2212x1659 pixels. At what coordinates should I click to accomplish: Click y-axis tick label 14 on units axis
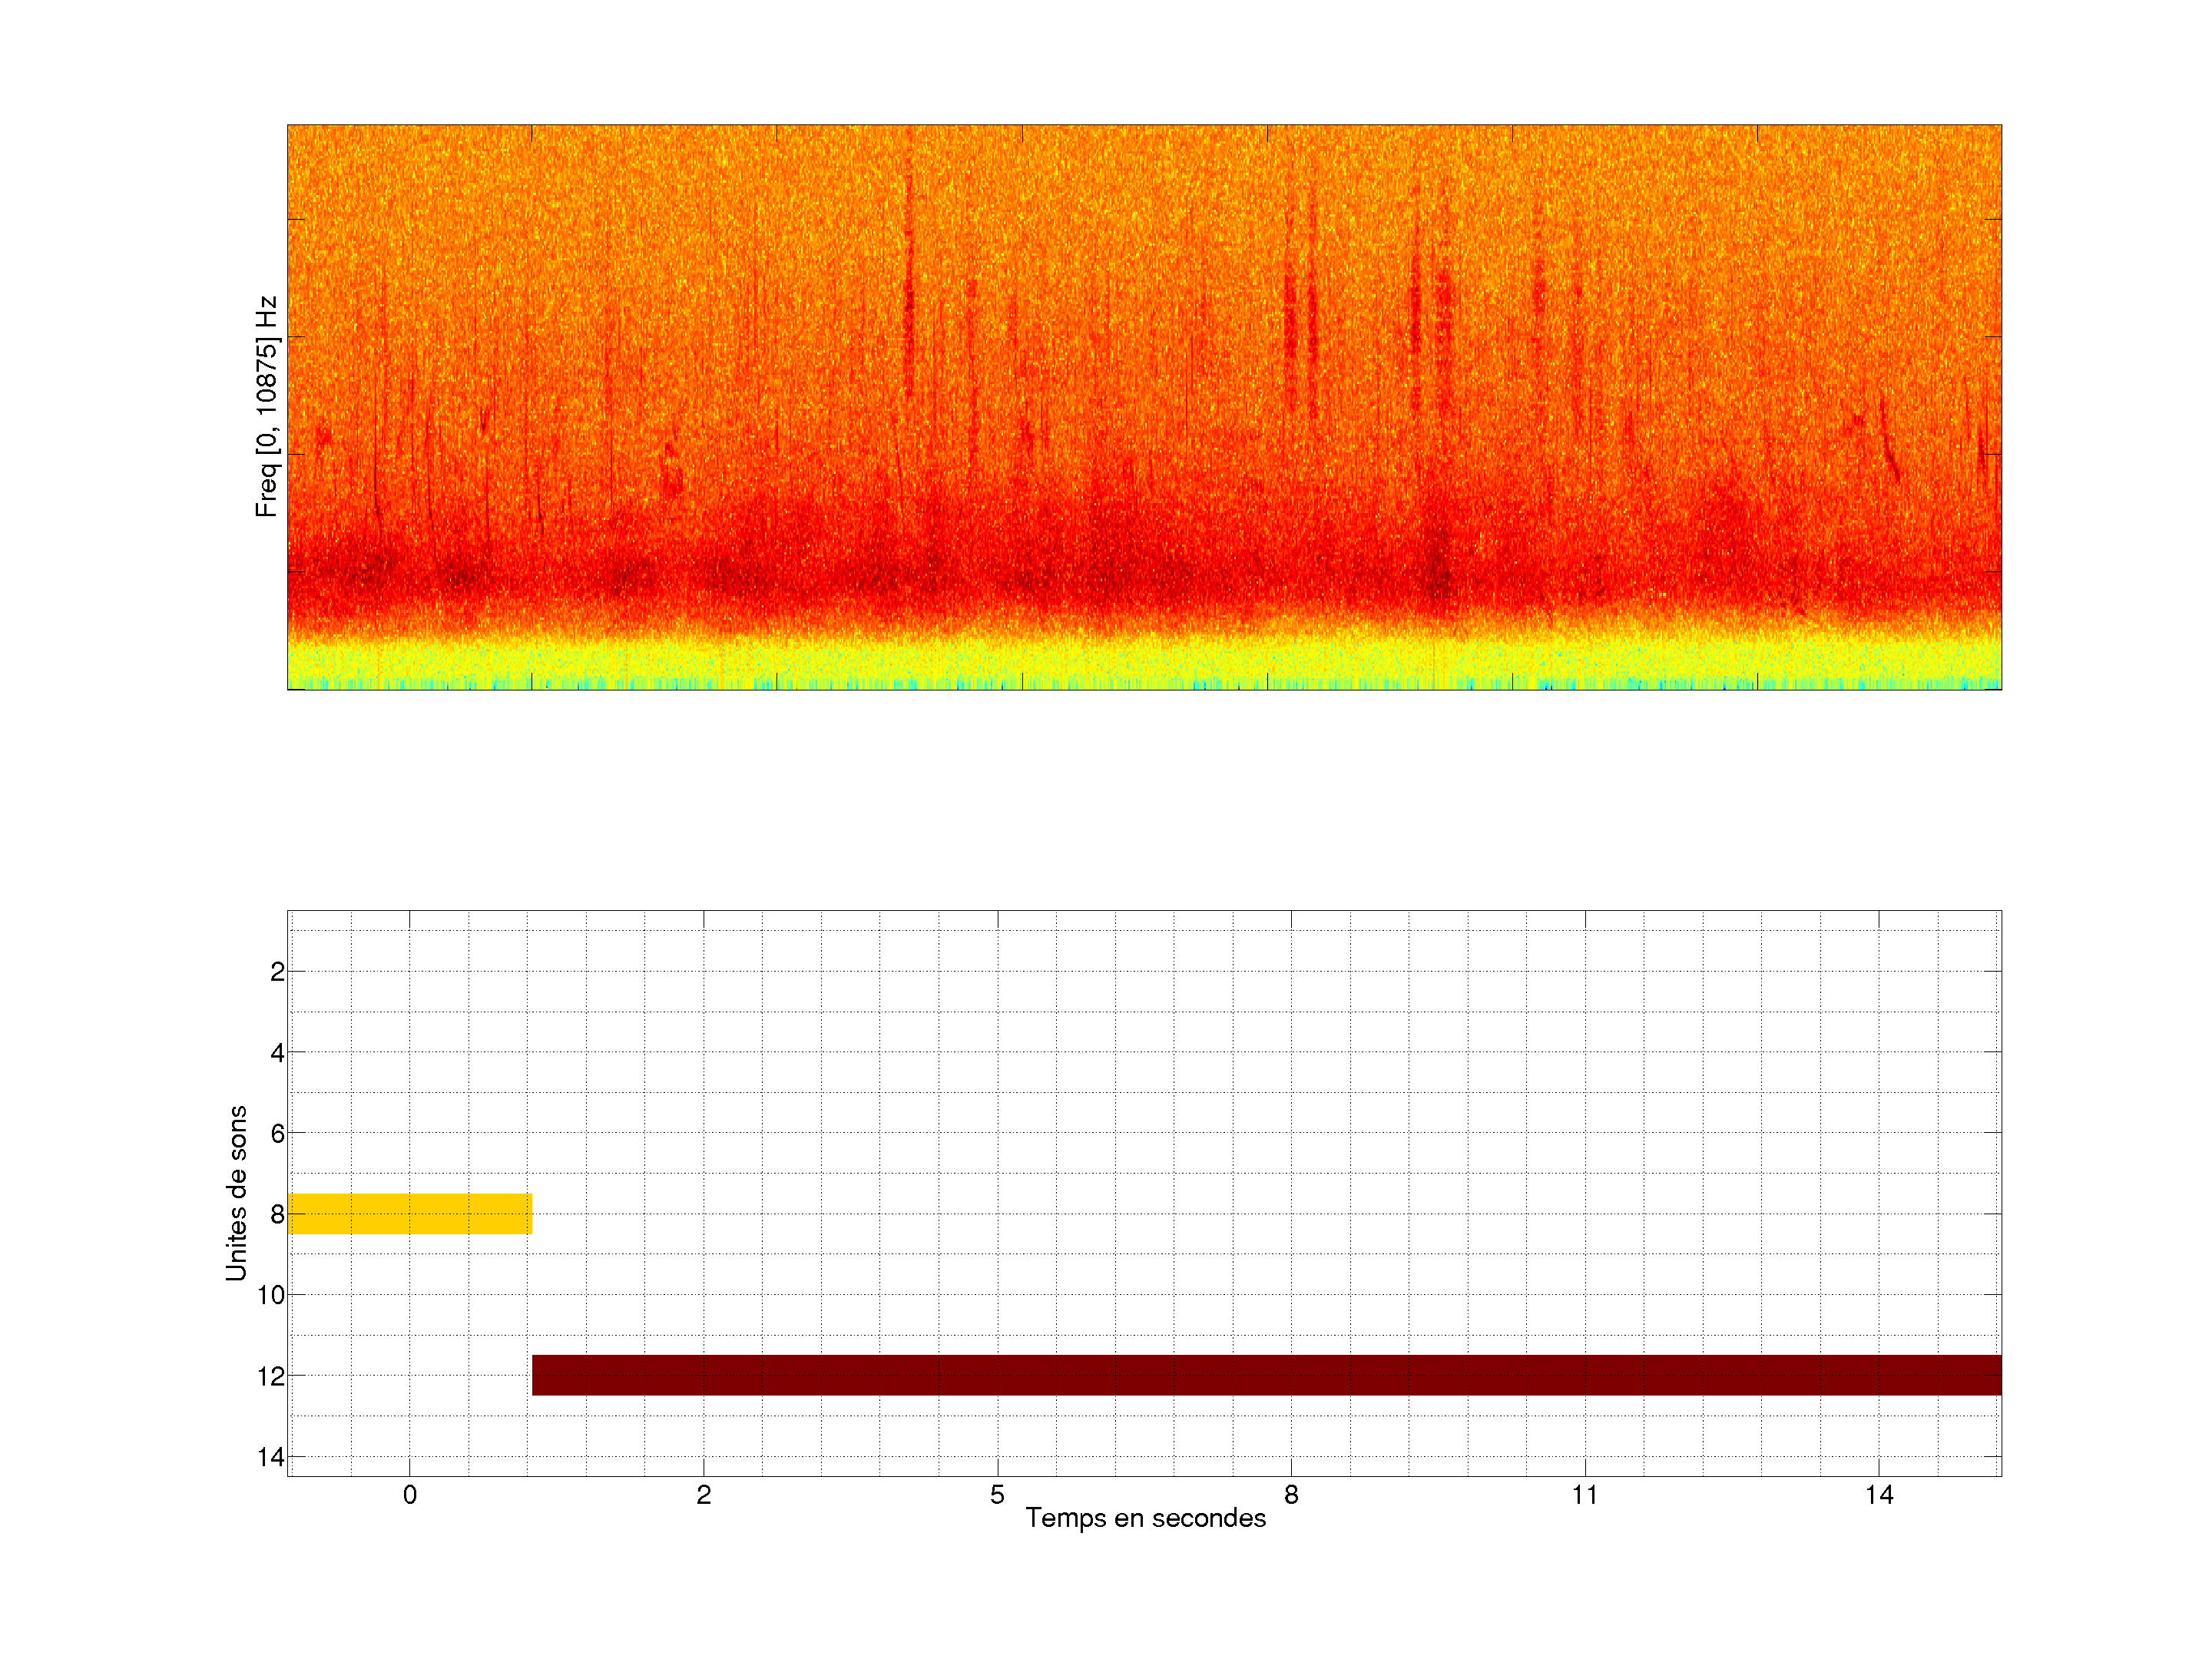(x=271, y=1457)
